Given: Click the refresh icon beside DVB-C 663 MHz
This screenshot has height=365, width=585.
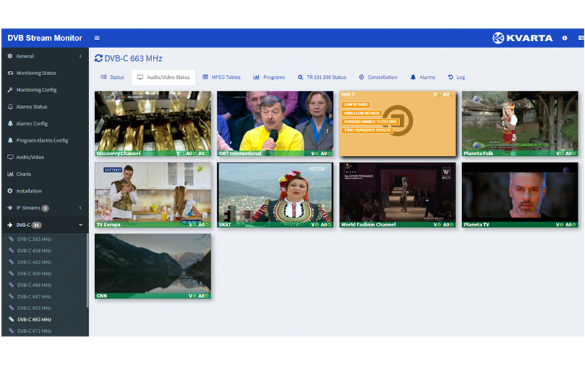Looking at the screenshot, I should pyautogui.click(x=99, y=58).
